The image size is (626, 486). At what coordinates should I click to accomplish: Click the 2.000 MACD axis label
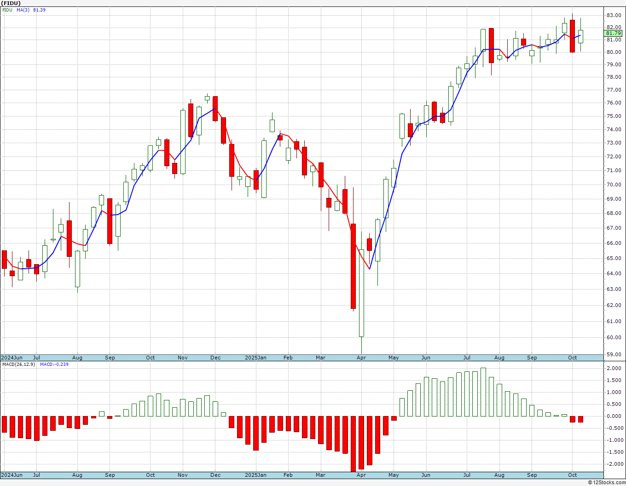(614, 368)
